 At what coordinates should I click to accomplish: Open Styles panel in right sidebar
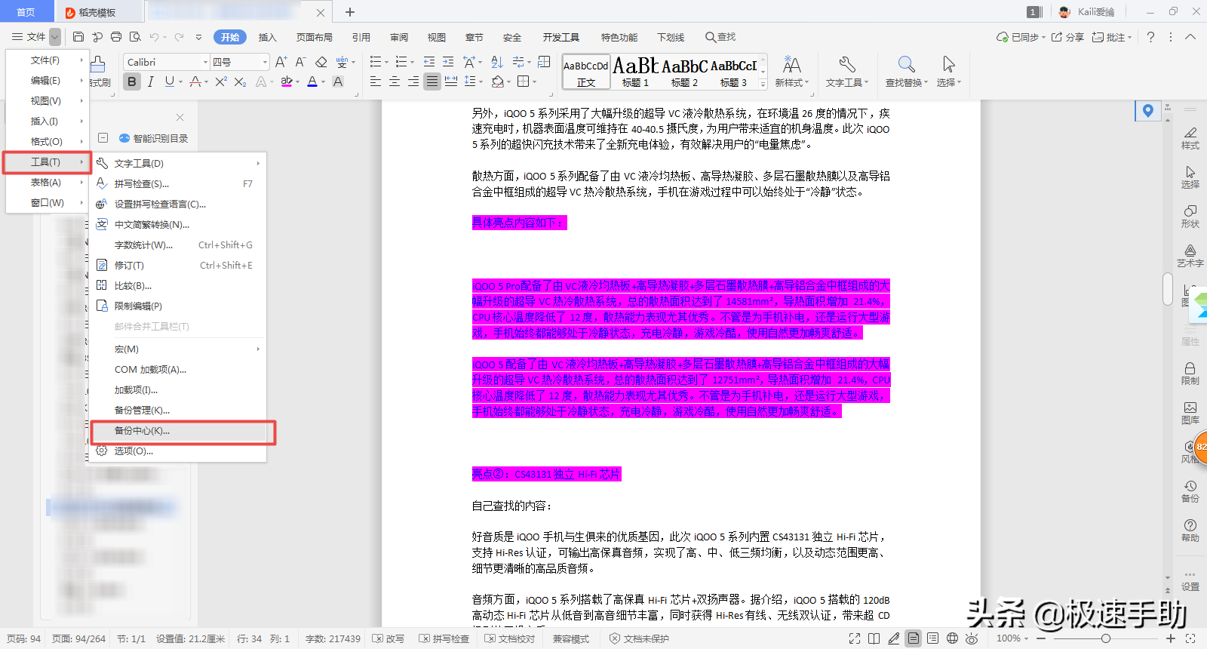coord(1190,137)
